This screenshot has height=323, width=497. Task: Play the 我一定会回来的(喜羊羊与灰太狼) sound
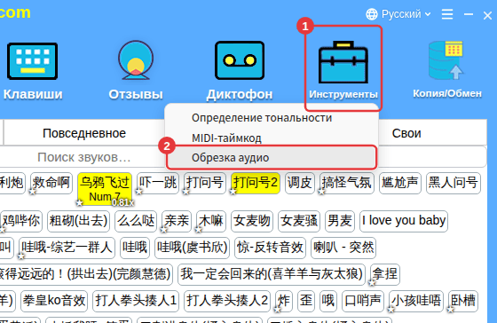click(272, 274)
